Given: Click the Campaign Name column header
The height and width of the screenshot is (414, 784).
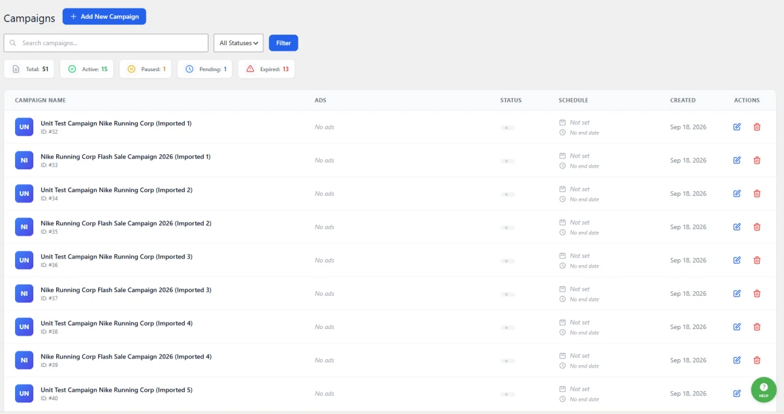Looking at the screenshot, I should point(41,101).
